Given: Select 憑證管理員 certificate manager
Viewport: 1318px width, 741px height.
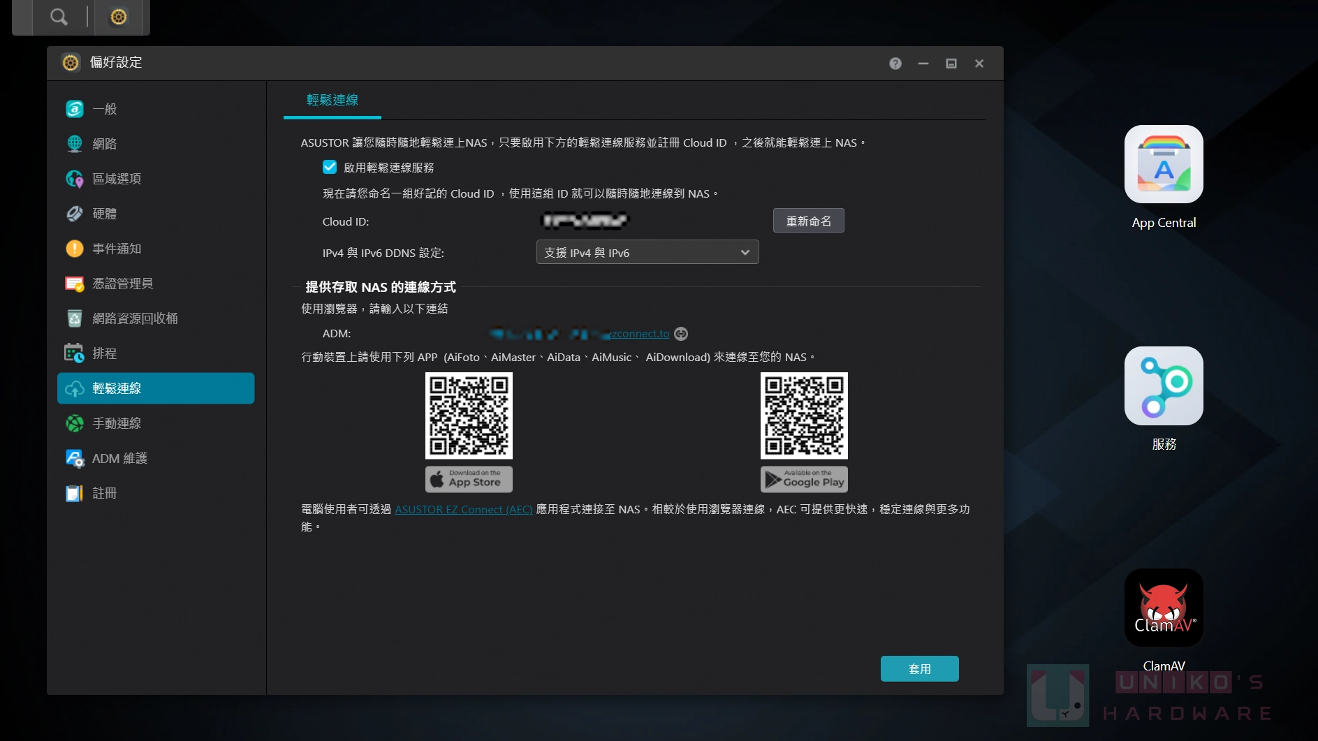Looking at the screenshot, I should (156, 284).
